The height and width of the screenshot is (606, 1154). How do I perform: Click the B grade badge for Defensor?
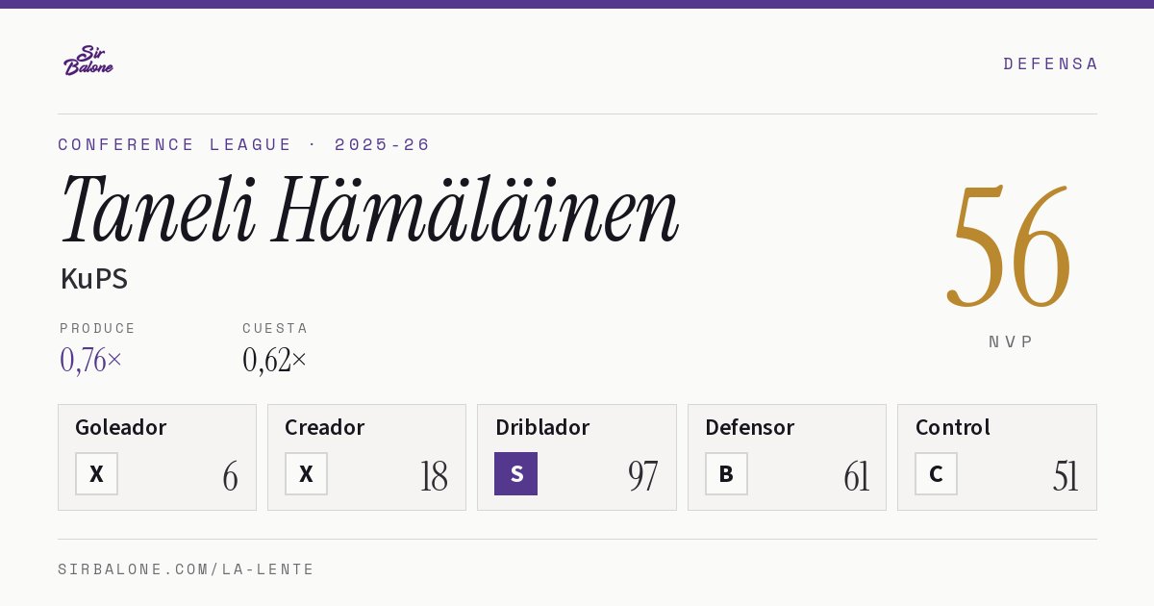726,473
